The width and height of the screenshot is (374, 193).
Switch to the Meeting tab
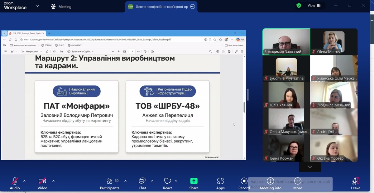point(61,7)
